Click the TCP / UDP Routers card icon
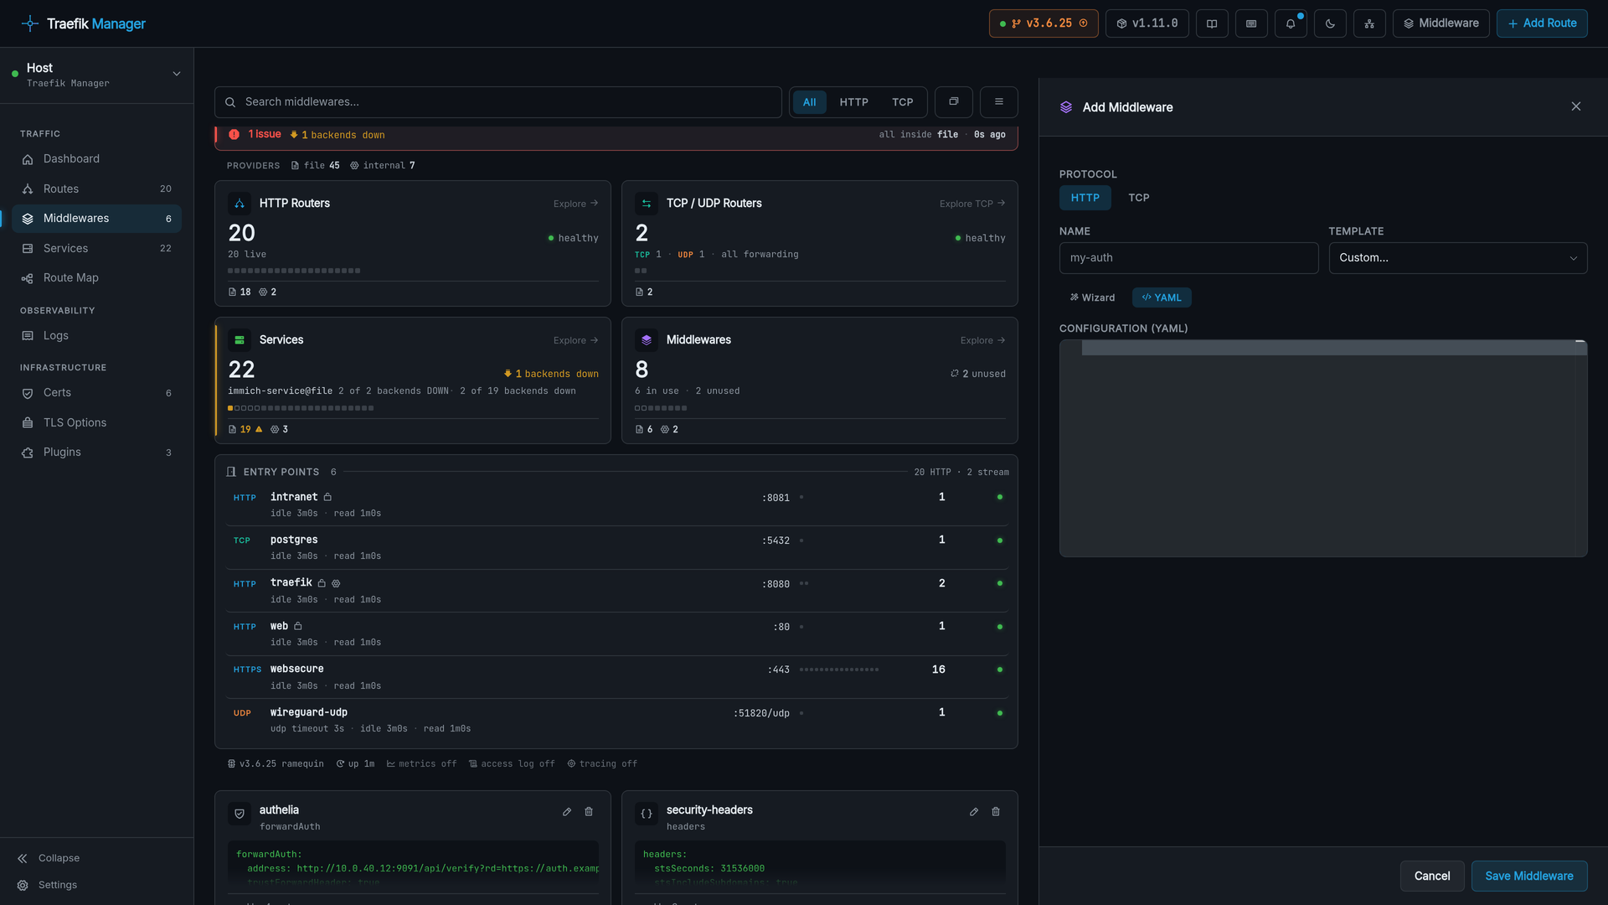The image size is (1608, 905). point(647,204)
